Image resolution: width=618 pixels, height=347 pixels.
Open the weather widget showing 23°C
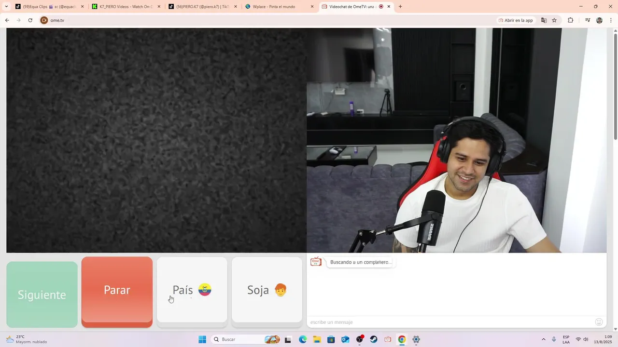pyautogui.click(x=27, y=339)
